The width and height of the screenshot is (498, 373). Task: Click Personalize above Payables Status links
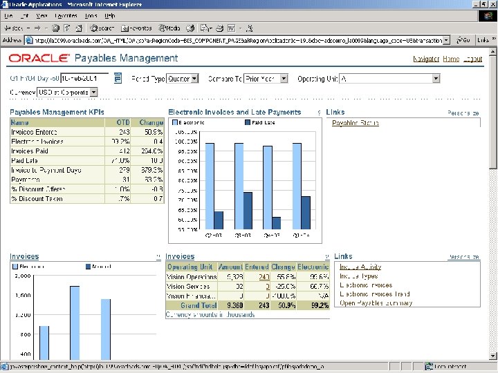(463, 113)
